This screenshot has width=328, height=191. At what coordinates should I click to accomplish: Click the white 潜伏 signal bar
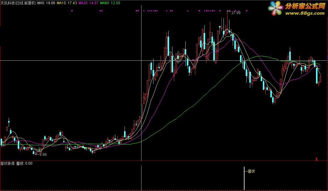(x=244, y=178)
